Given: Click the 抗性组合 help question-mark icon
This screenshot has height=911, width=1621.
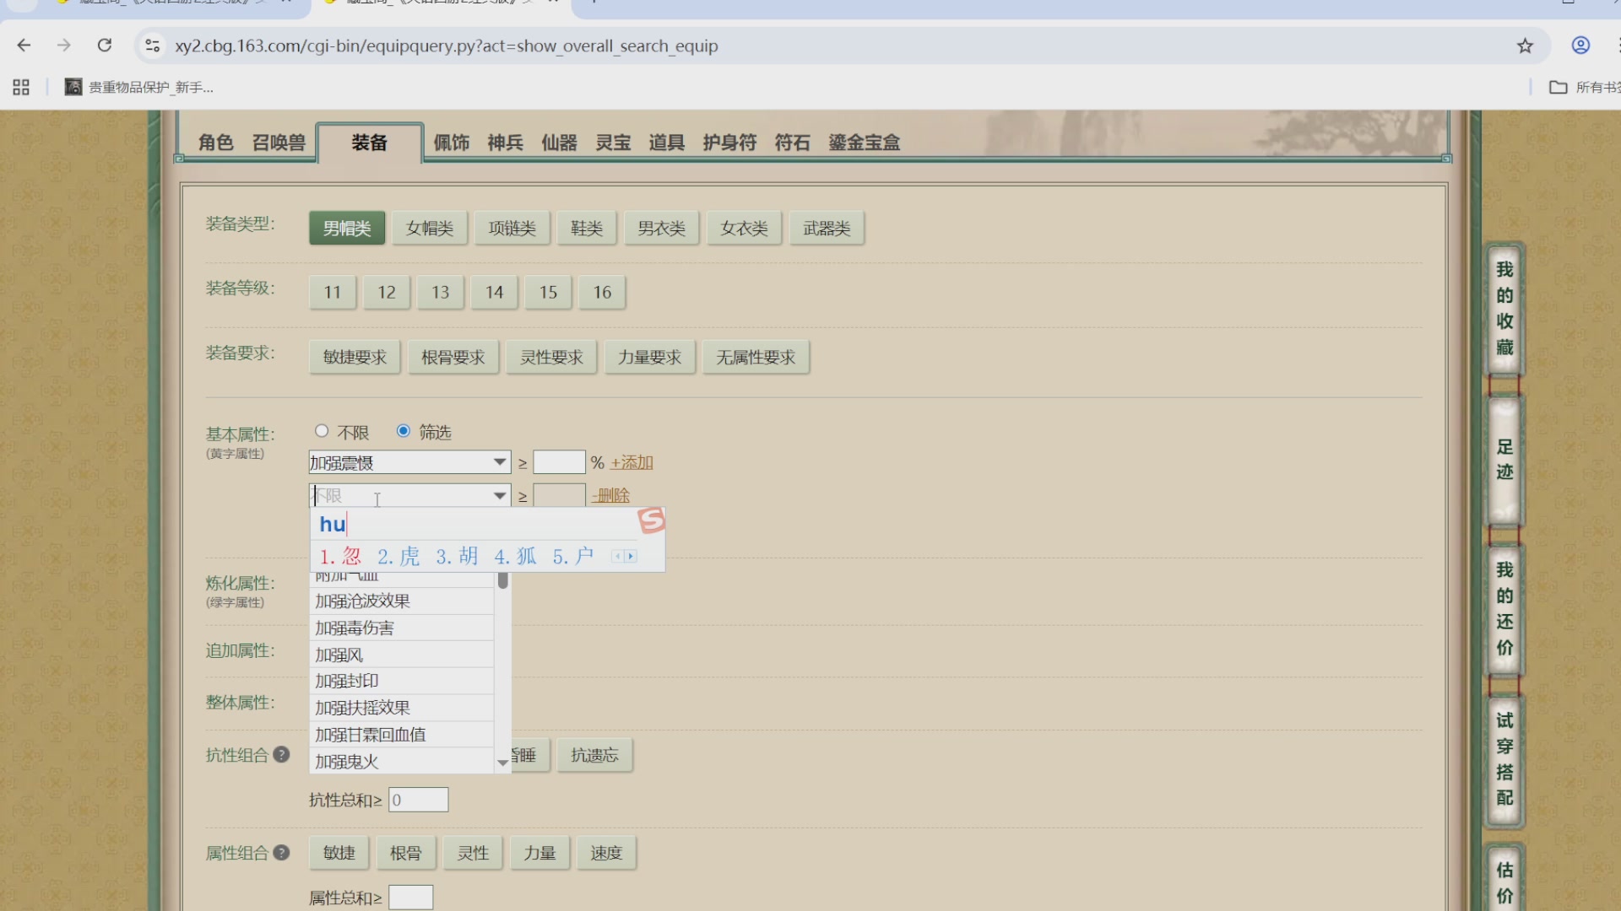Looking at the screenshot, I should tap(282, 755).
